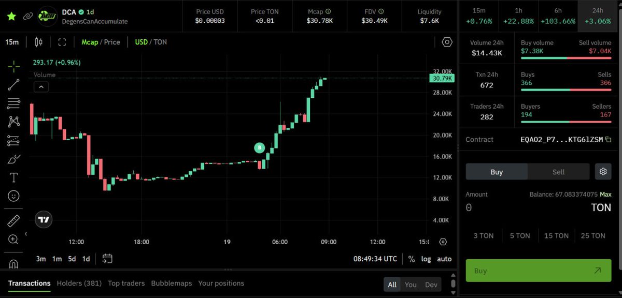Switch currency display to TON
The image size is (622, 298).
point(161,42)
